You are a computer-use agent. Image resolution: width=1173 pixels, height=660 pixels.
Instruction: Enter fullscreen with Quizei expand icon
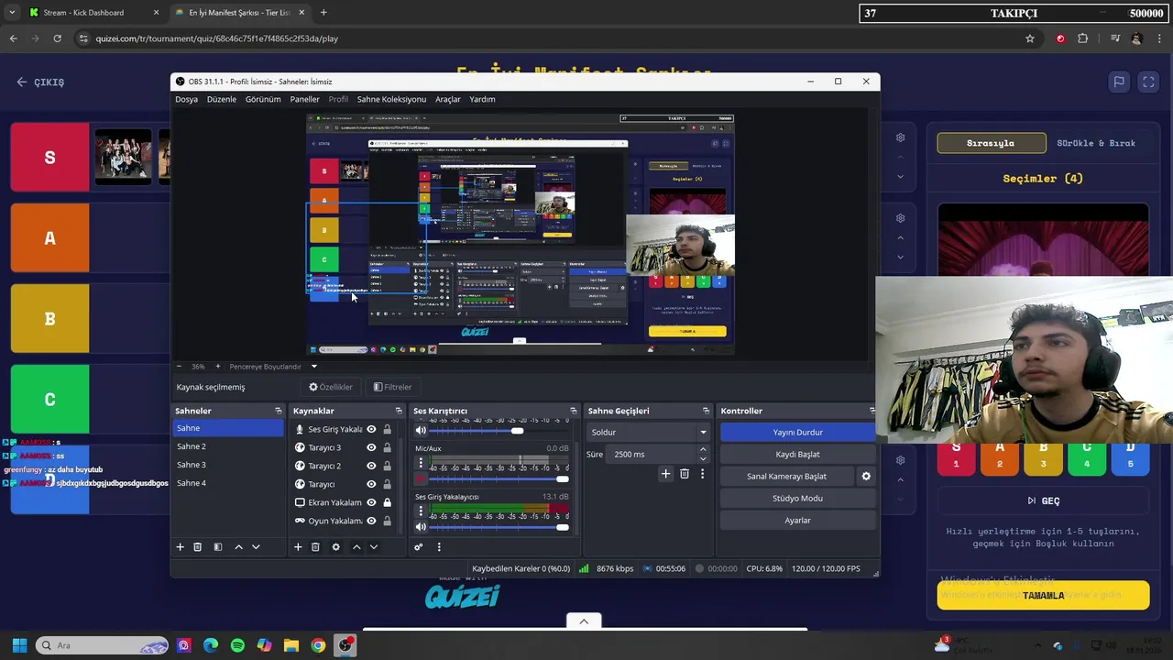click(x=1148, y=82)
